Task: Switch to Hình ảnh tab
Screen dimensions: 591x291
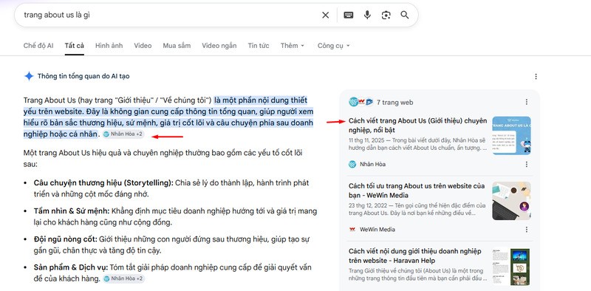Action: pos(109,46)
